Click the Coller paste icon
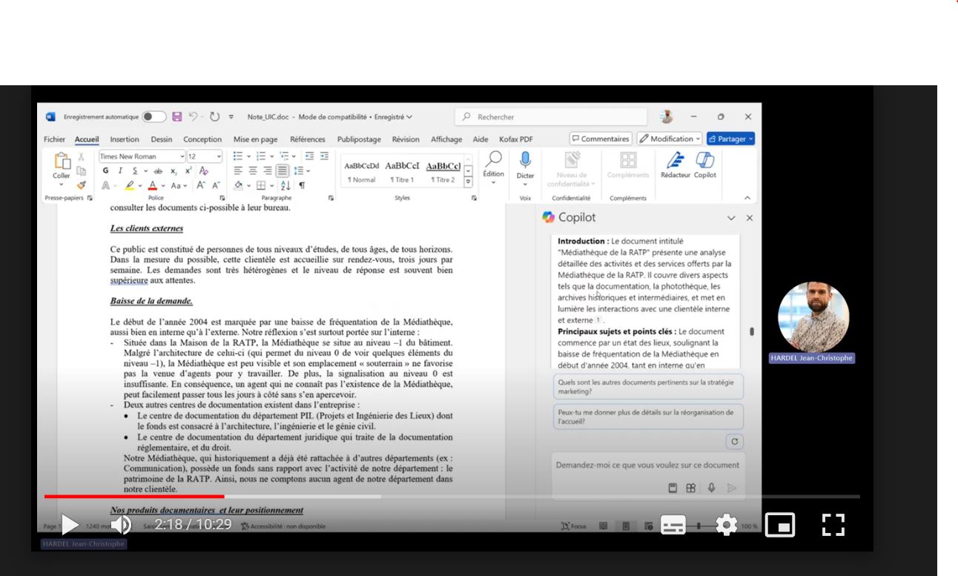Viewport: 958px width, 576px height. (62, 161)
